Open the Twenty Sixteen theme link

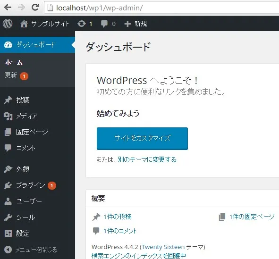pyautogui.click(x=163, y=247)
